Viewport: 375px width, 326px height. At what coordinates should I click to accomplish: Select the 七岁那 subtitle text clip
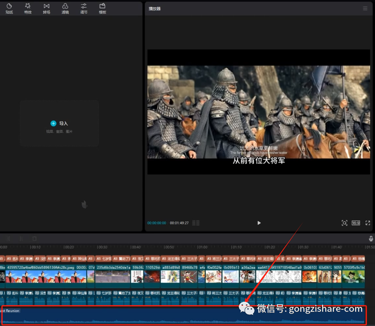pos(103,258)
